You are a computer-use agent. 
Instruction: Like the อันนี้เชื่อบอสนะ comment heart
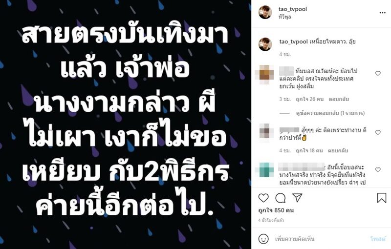[x=378, y=169]
